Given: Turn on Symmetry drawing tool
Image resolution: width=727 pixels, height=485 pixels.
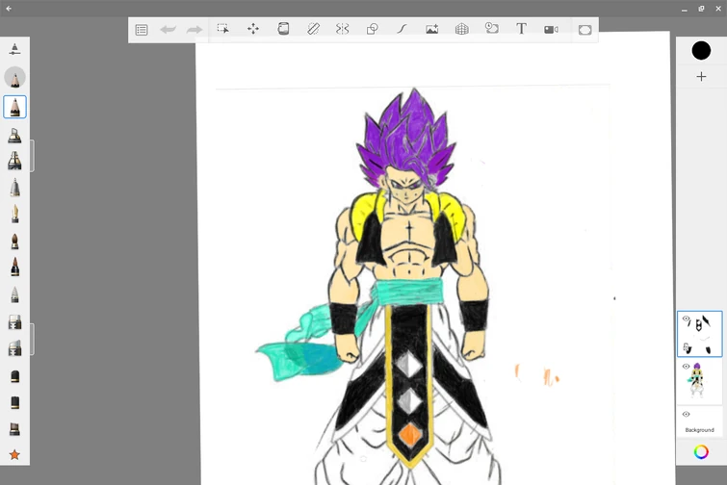Looking at the screenshot, I should (x=342, y=29).
